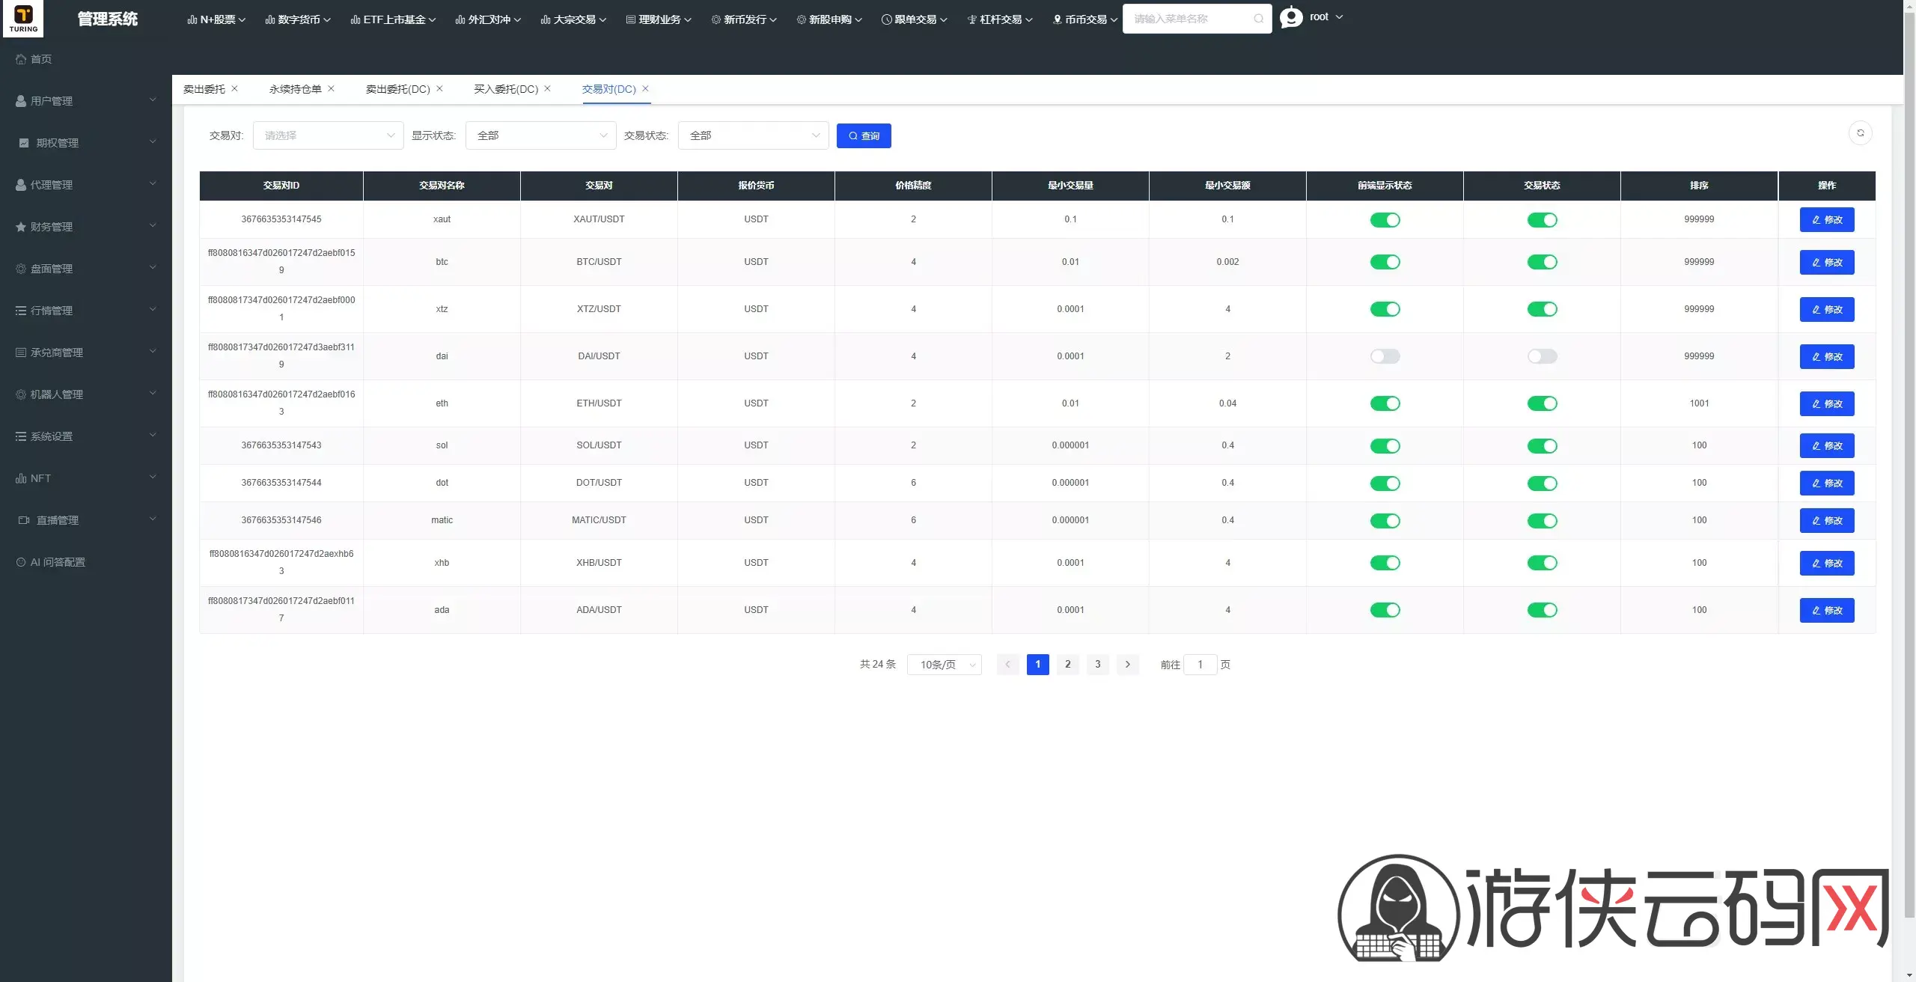Close the 卖出委托 tab with its X icon

(x=234, y=88)
